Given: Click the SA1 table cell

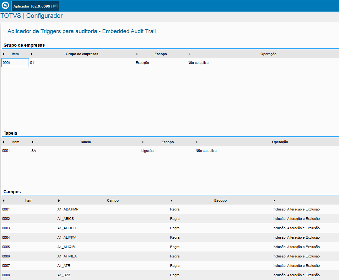Looking at the screenshot, I should [x=35, y=151].
